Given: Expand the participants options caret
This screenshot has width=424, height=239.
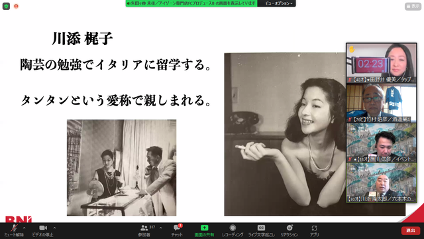Looking at the screenshot, I should [x=160, y=228].
